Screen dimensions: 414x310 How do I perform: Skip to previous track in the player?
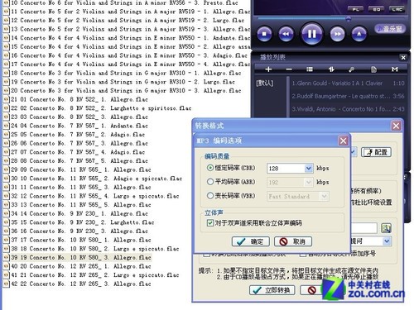coord(286,34)
